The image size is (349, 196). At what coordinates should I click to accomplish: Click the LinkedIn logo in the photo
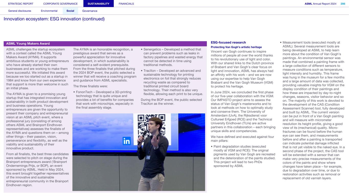127,141
